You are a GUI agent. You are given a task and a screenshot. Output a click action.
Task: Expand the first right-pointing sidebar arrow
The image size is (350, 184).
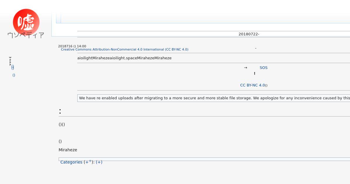click(x=10, y=60)
